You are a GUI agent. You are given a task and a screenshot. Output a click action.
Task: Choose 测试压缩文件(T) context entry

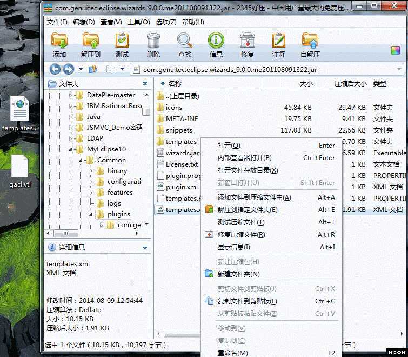pos(272,222)
